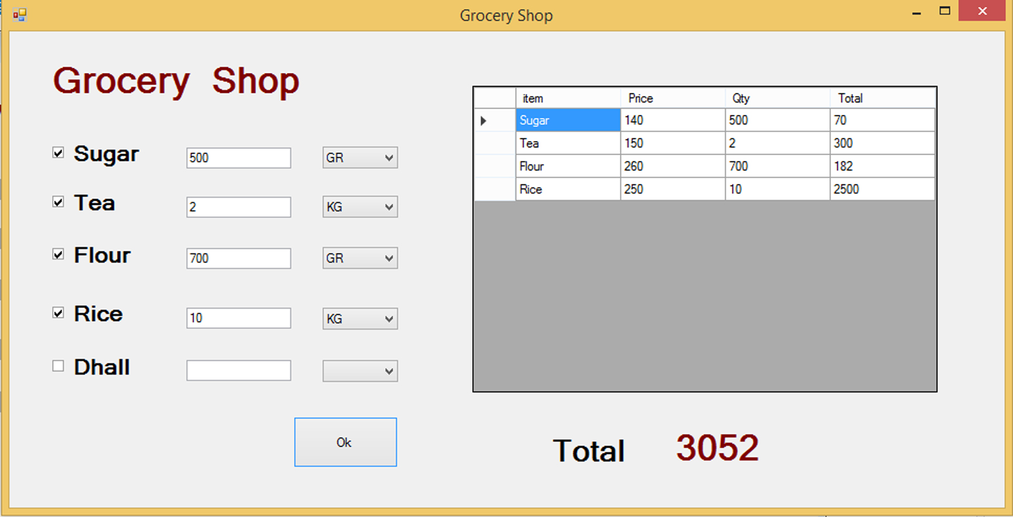The height and width of the screenshot is (517, 1013).
Task: Focus the Sugar quantity field with 500
Action: pyautogui.click(x=239, y=158)
